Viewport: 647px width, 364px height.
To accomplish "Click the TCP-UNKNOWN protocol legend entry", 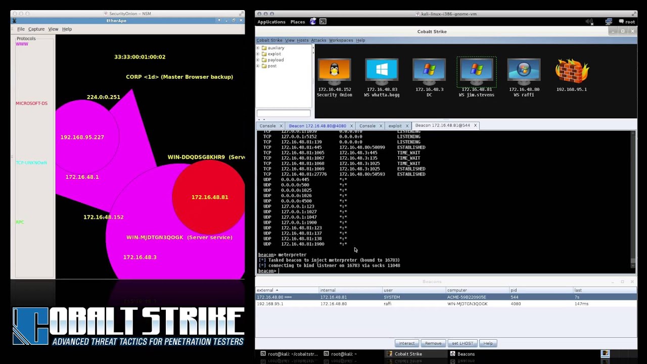I will [31, 163].
